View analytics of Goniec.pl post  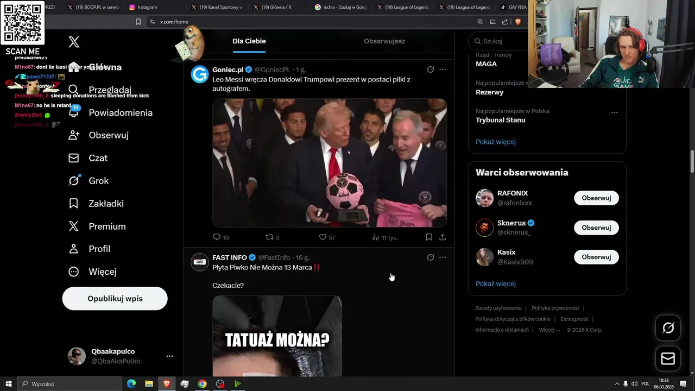[385, 237]
